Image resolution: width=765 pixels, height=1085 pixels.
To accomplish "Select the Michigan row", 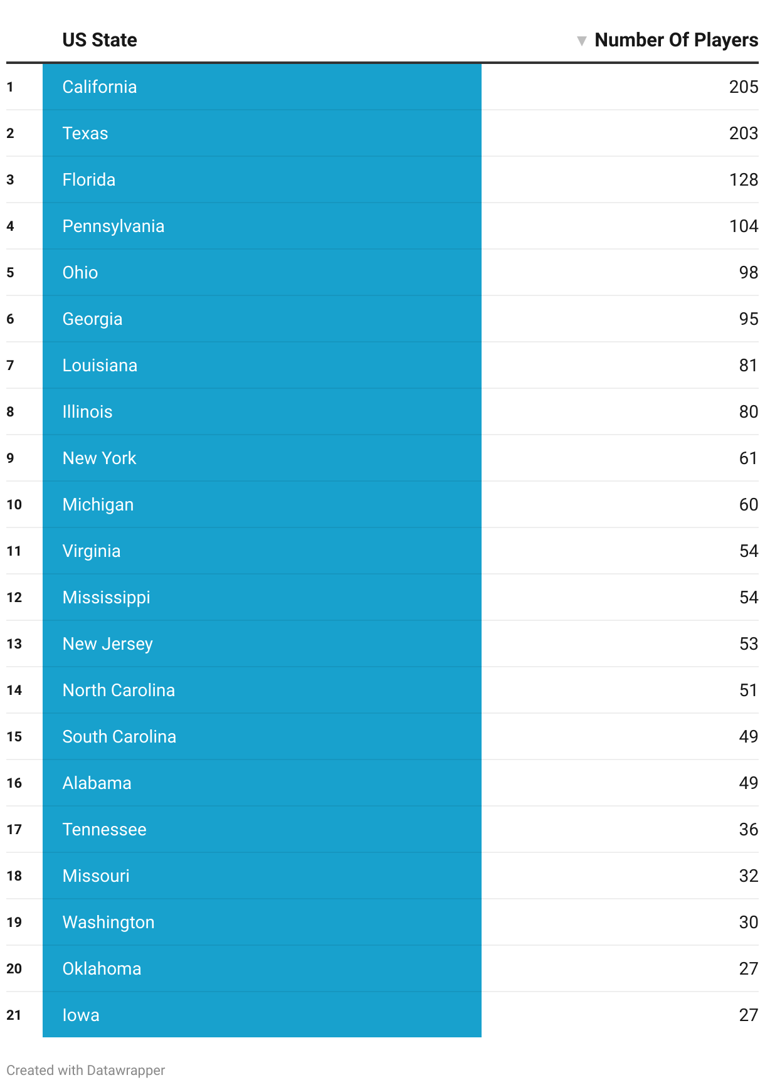I will [382, 504].
